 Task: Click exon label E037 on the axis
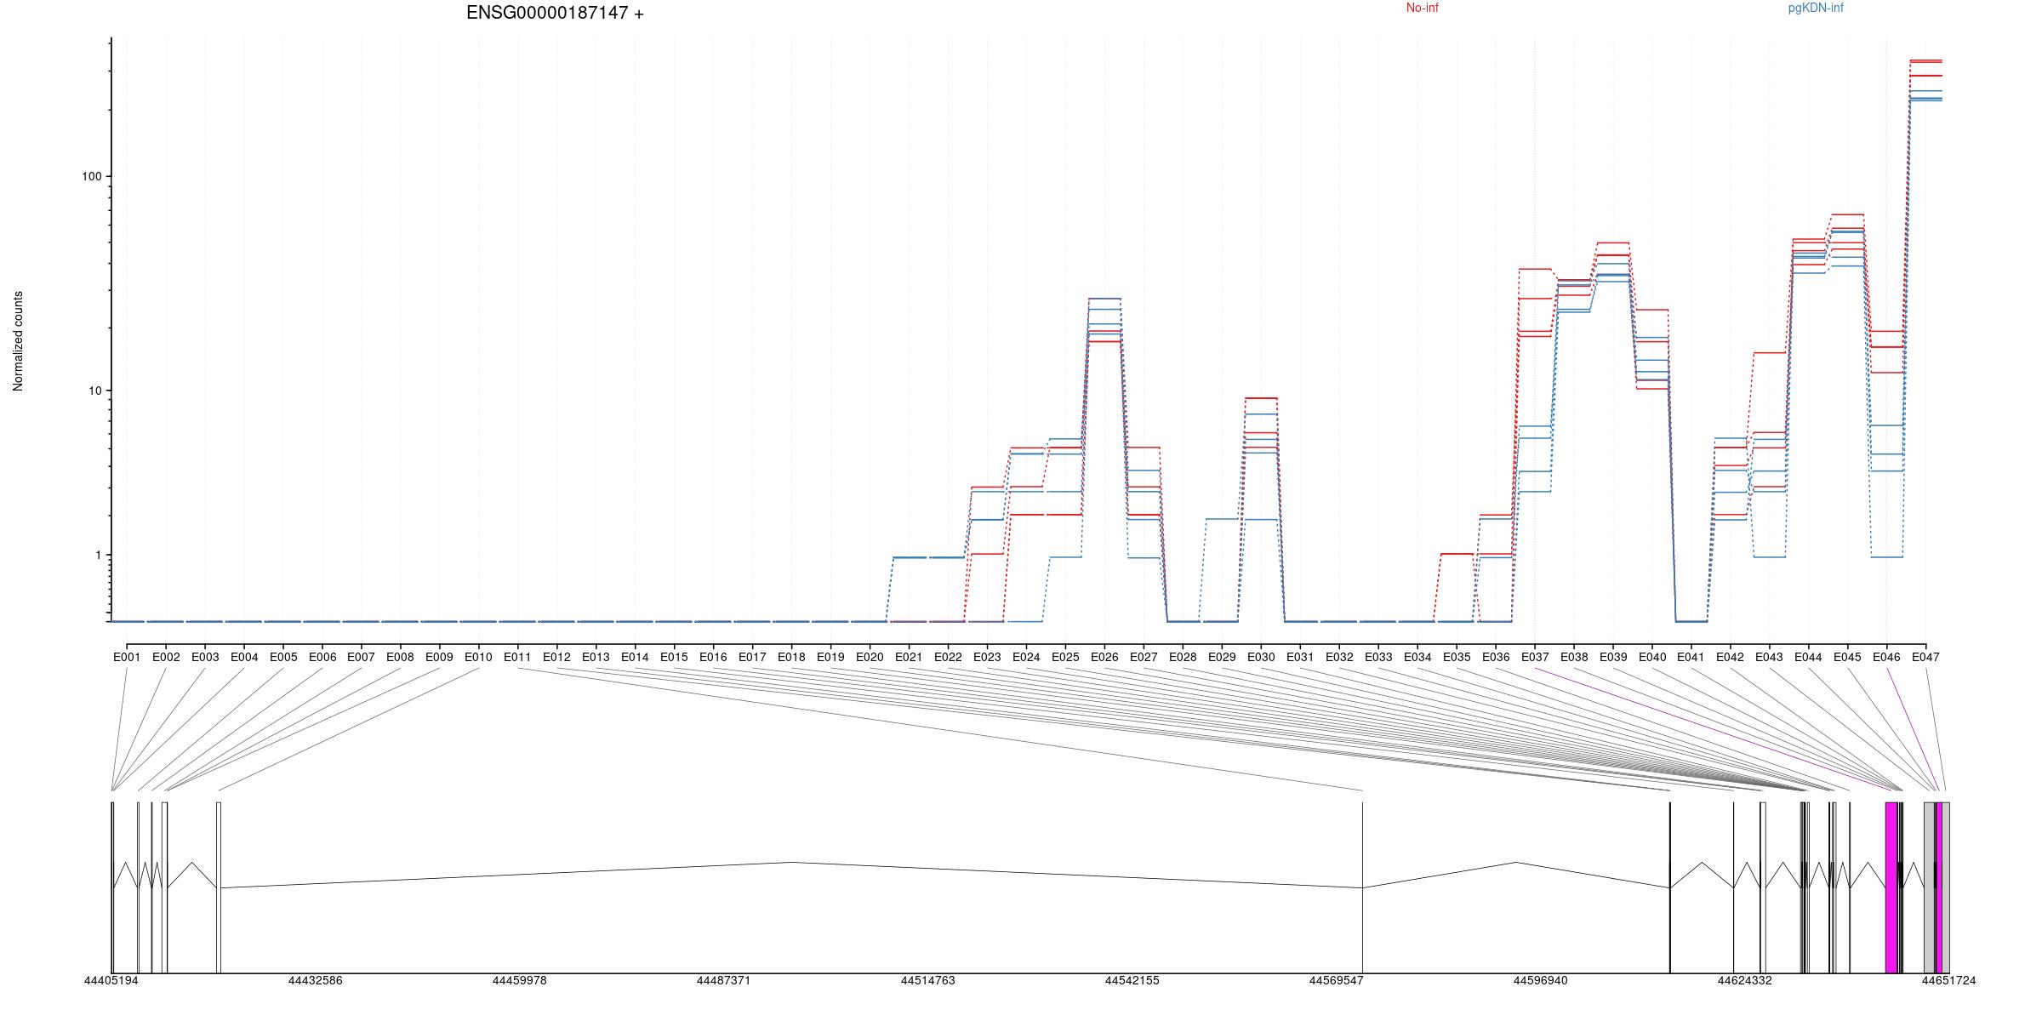pyautogui.click(x=1535, y=658)
